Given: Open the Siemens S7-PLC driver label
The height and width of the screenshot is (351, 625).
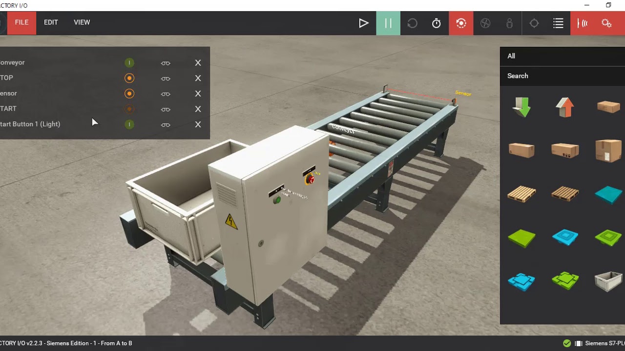Looking at the screenshot, I should tap(605, 343).
